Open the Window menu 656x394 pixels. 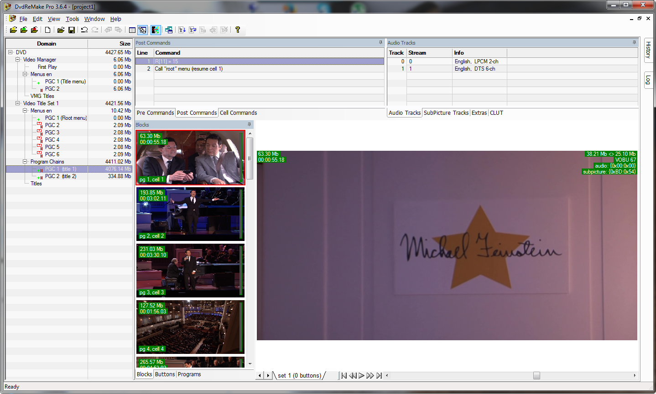coord(94,19)
